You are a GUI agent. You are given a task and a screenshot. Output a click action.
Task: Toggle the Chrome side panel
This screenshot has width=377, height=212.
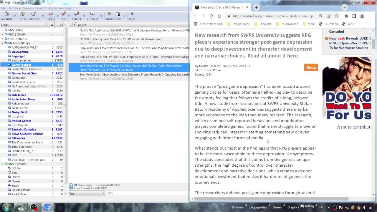point(354,16)
